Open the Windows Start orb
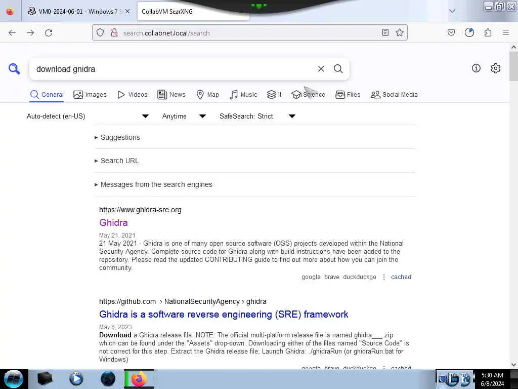Screen dimensions: 518x389 [13, 379]
